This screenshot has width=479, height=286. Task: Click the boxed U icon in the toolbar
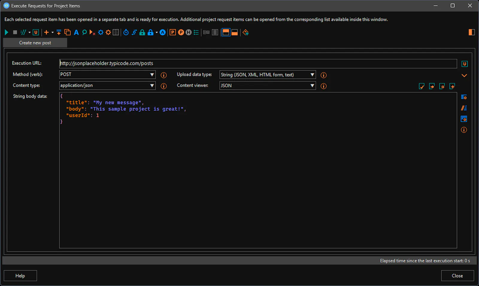pyautogui.click(x=36, y=32)
